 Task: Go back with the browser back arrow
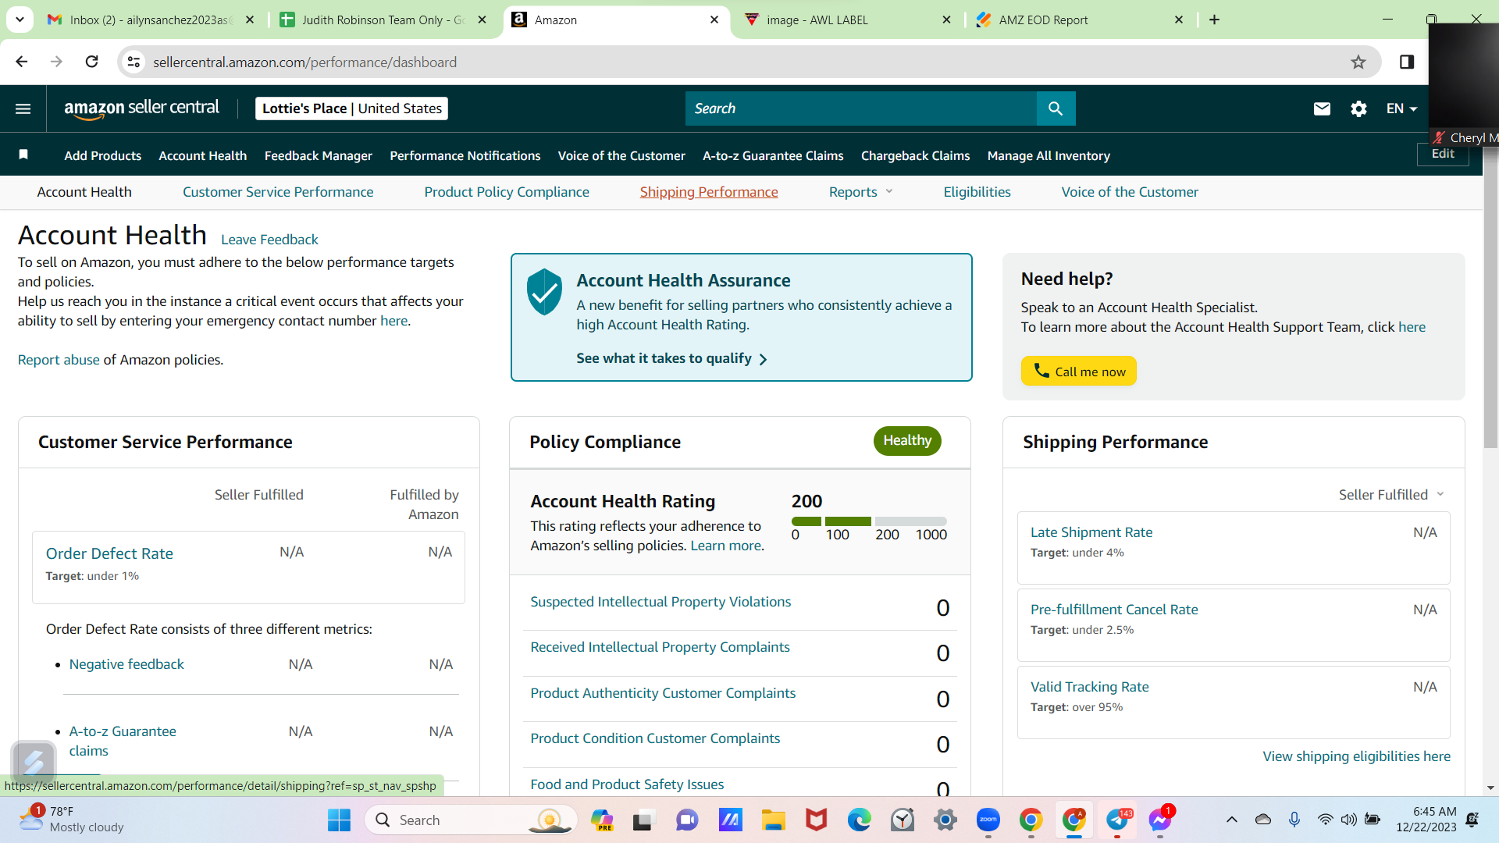(x=22, y=62)
